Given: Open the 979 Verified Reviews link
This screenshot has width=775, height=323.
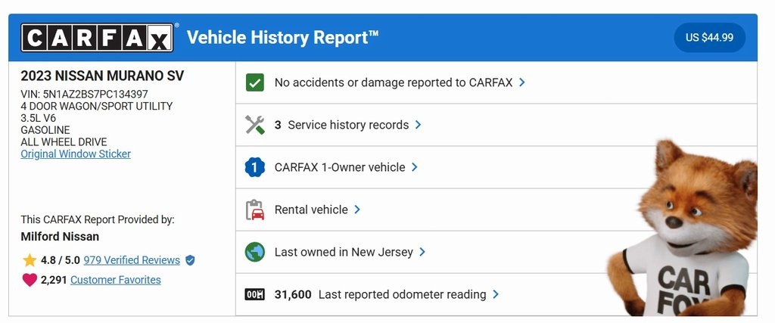Looking at the screenshot, I should (132, 260).
